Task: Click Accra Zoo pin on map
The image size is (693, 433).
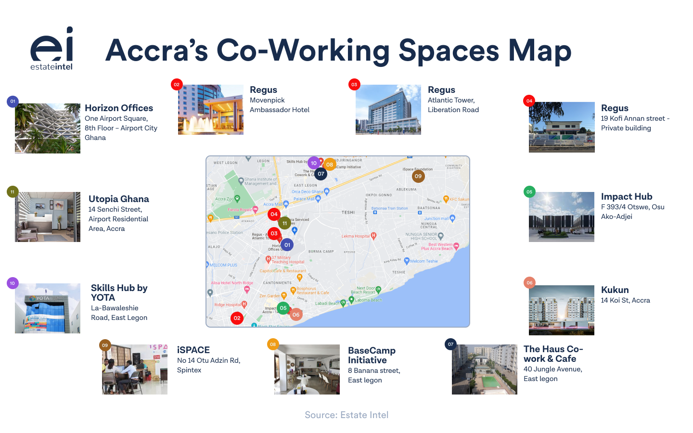Action: (x=237, y=198)
